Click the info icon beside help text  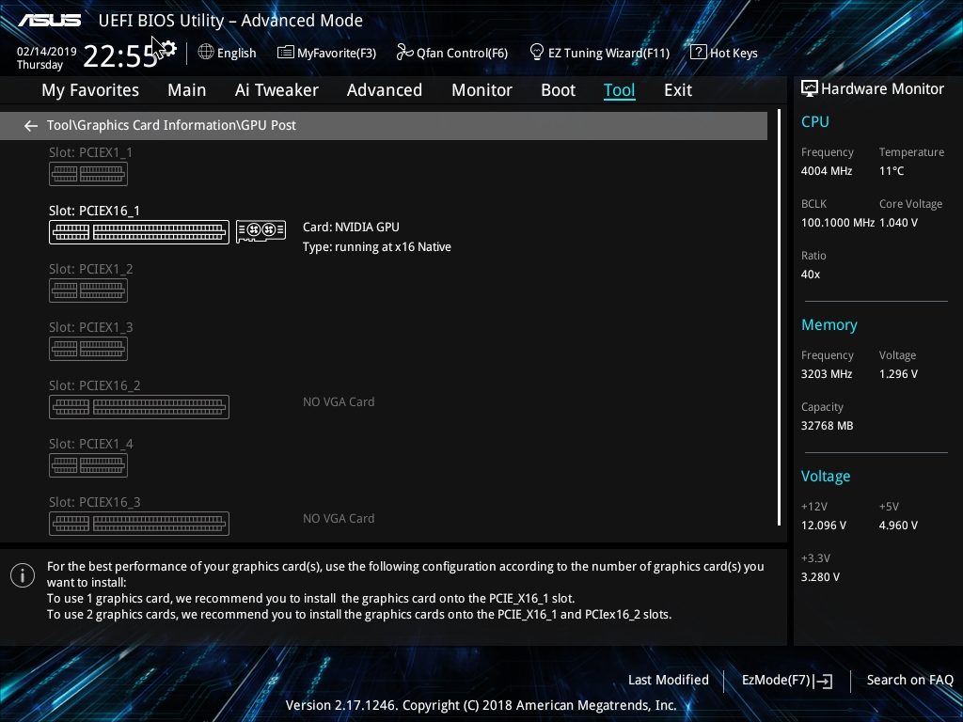23,575
